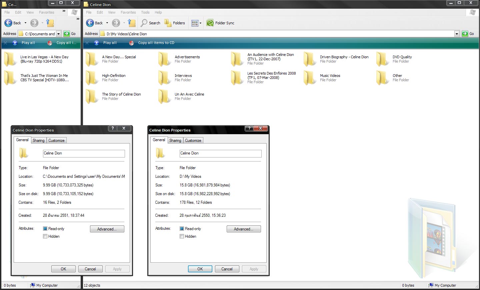The image size is (480, 290).
Task: Toggle Hidden in D:\My Videos properties dialog
Action: tap(182, 236)
